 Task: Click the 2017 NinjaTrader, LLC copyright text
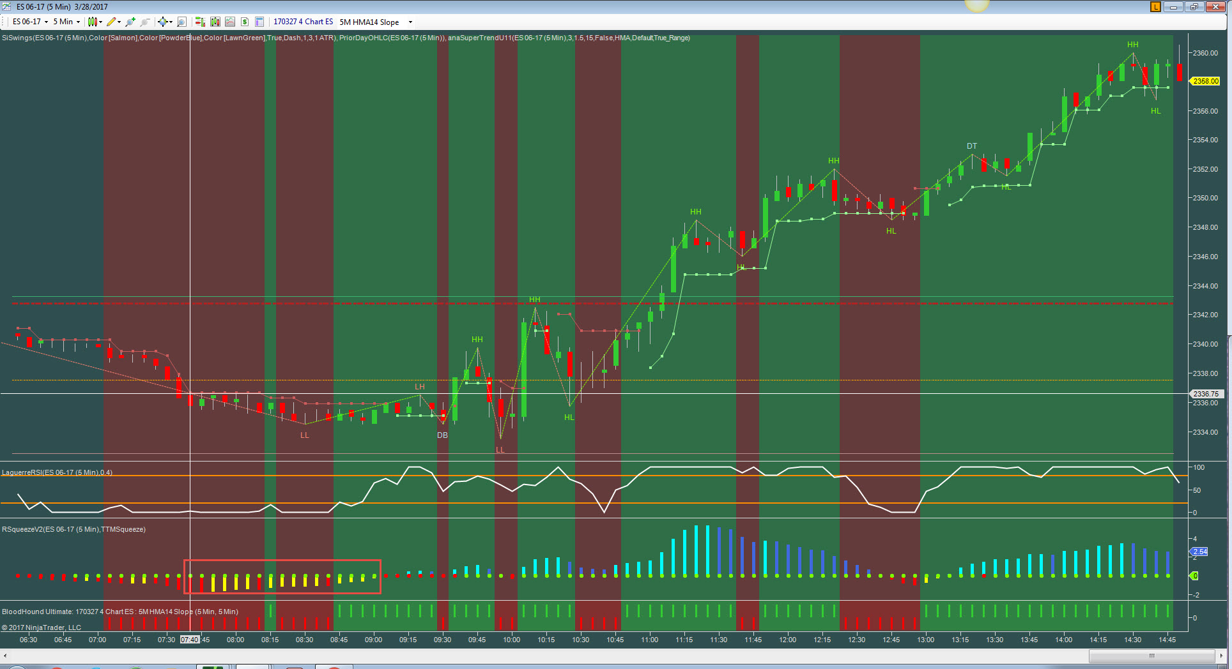pos(42,628)
